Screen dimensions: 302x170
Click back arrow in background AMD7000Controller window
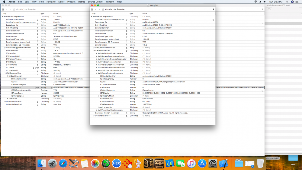pyautogui.click(x=7, y=9)
